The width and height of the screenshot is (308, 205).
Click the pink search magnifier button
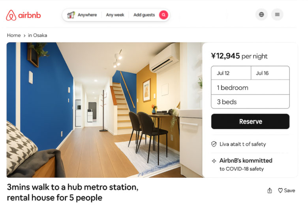(163, 15)
